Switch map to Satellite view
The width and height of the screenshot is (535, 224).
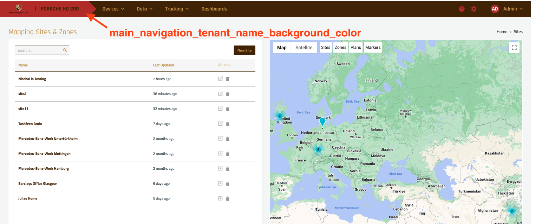pos(304,48)
